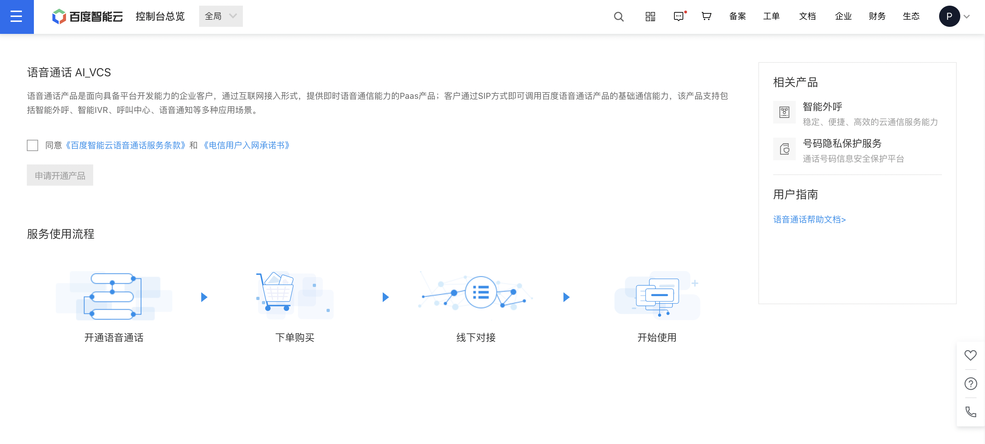The image size is (985, 444).
Task: Open the 财务 menu
Action: pyautogui.click(x=877, y=17)
